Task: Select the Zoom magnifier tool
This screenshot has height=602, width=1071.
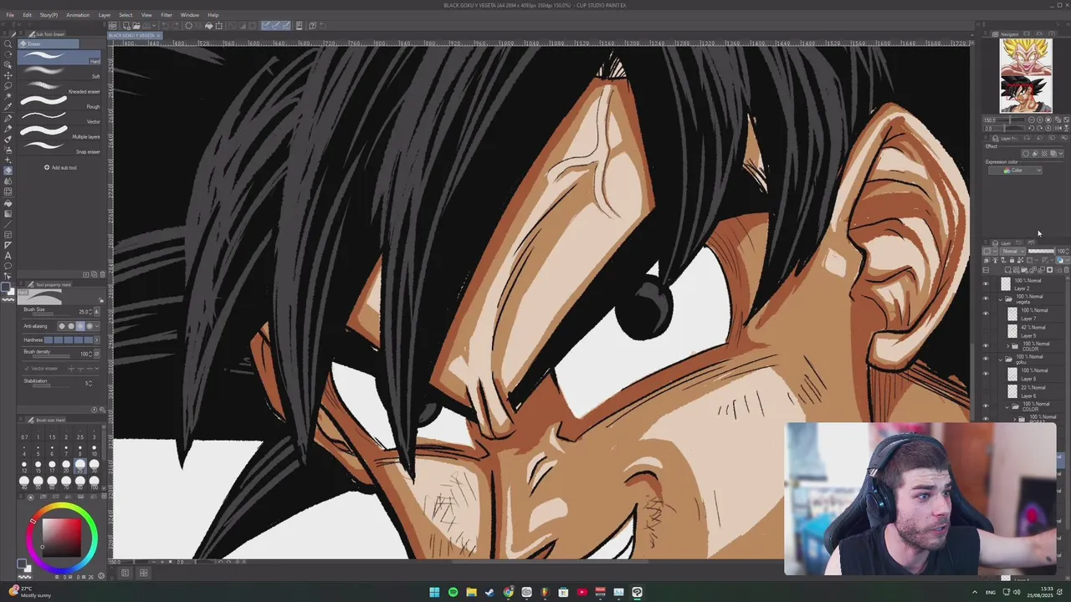Action: point(8,43)
